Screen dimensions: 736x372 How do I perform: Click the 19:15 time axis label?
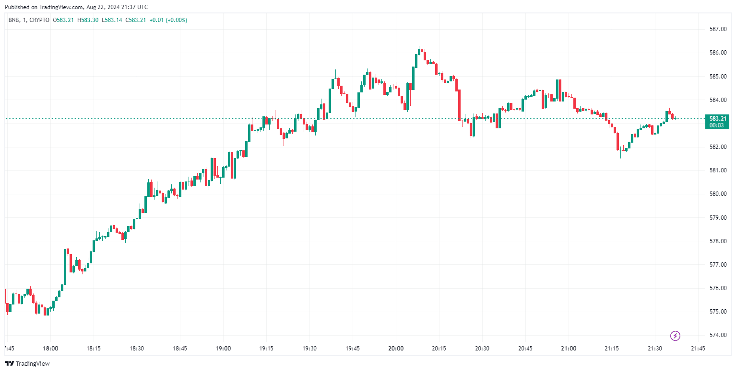[267, 349]
